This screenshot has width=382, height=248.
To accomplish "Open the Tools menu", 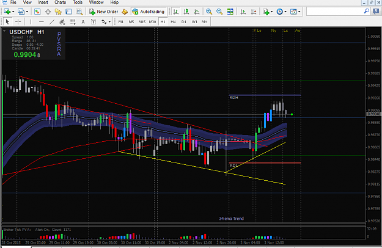I will 78,2.
